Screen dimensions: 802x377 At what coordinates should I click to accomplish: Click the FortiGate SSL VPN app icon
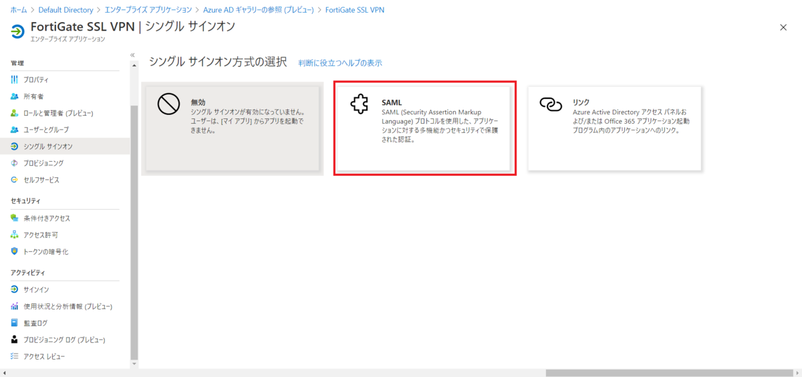tap(17, 32)
